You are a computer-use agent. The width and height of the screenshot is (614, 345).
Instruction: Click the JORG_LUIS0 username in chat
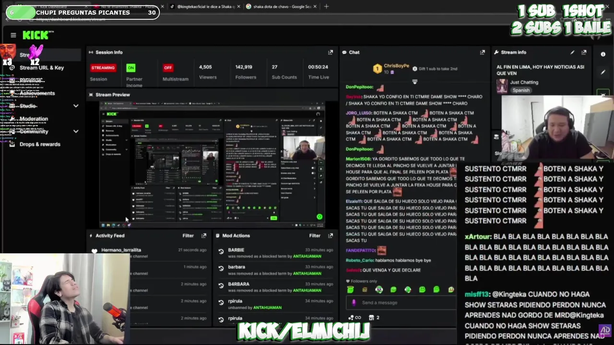pos(358,113)
